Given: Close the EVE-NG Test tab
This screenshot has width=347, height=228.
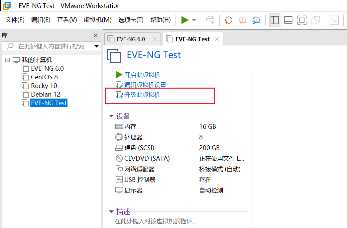Looking at the screenshot, I should click(217, 39).
